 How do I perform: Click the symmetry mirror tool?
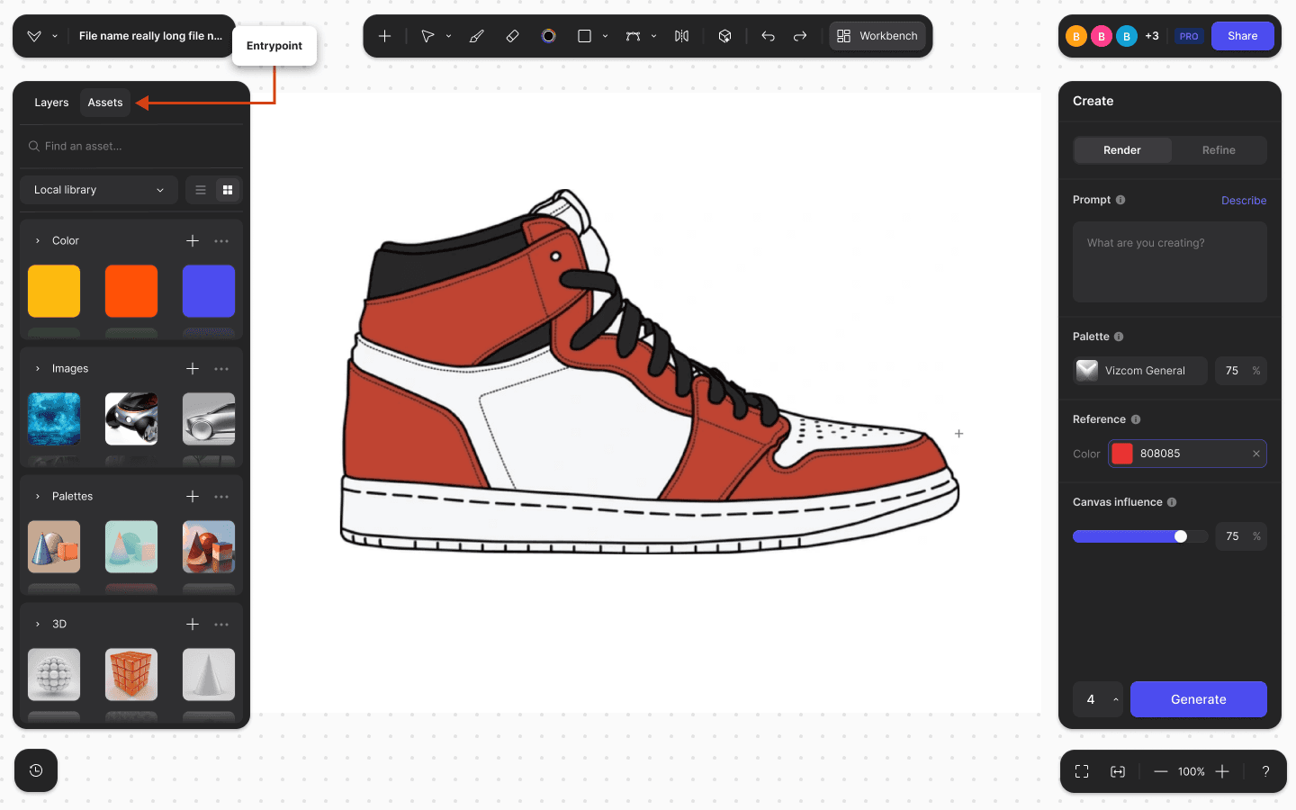pyautogui.click(x=681, y=36)
